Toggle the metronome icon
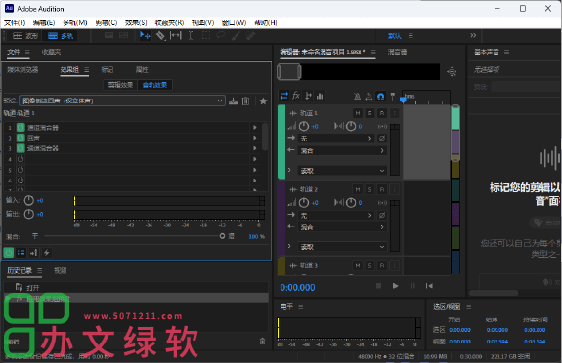Screen dimensions: 562x363 (x=357, y=96)
